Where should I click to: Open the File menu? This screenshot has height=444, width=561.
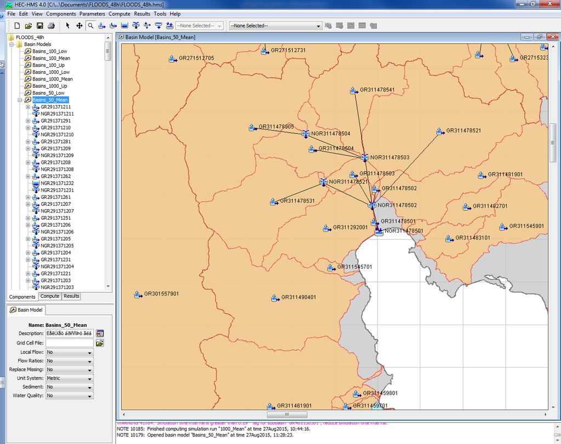coord(11,14)
